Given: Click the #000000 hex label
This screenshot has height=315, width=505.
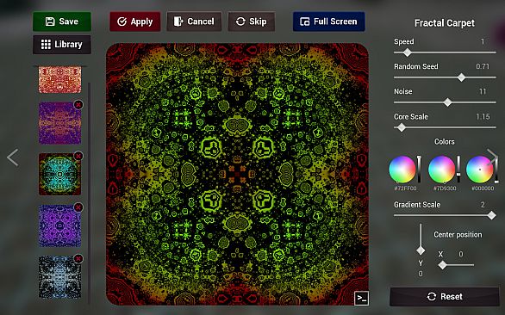Looking at the screenshot, I should pos(483,188).
